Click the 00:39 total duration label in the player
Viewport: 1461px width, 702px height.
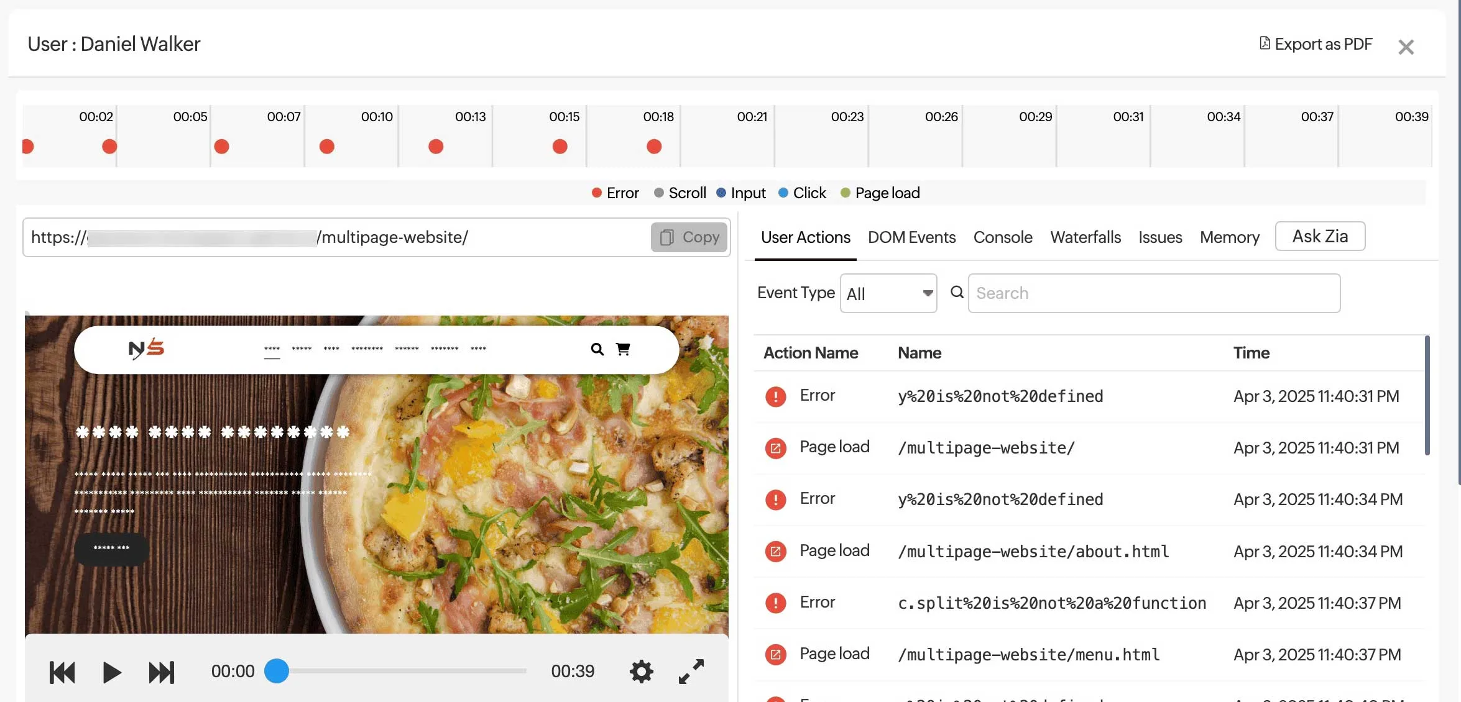pos(573,672)
